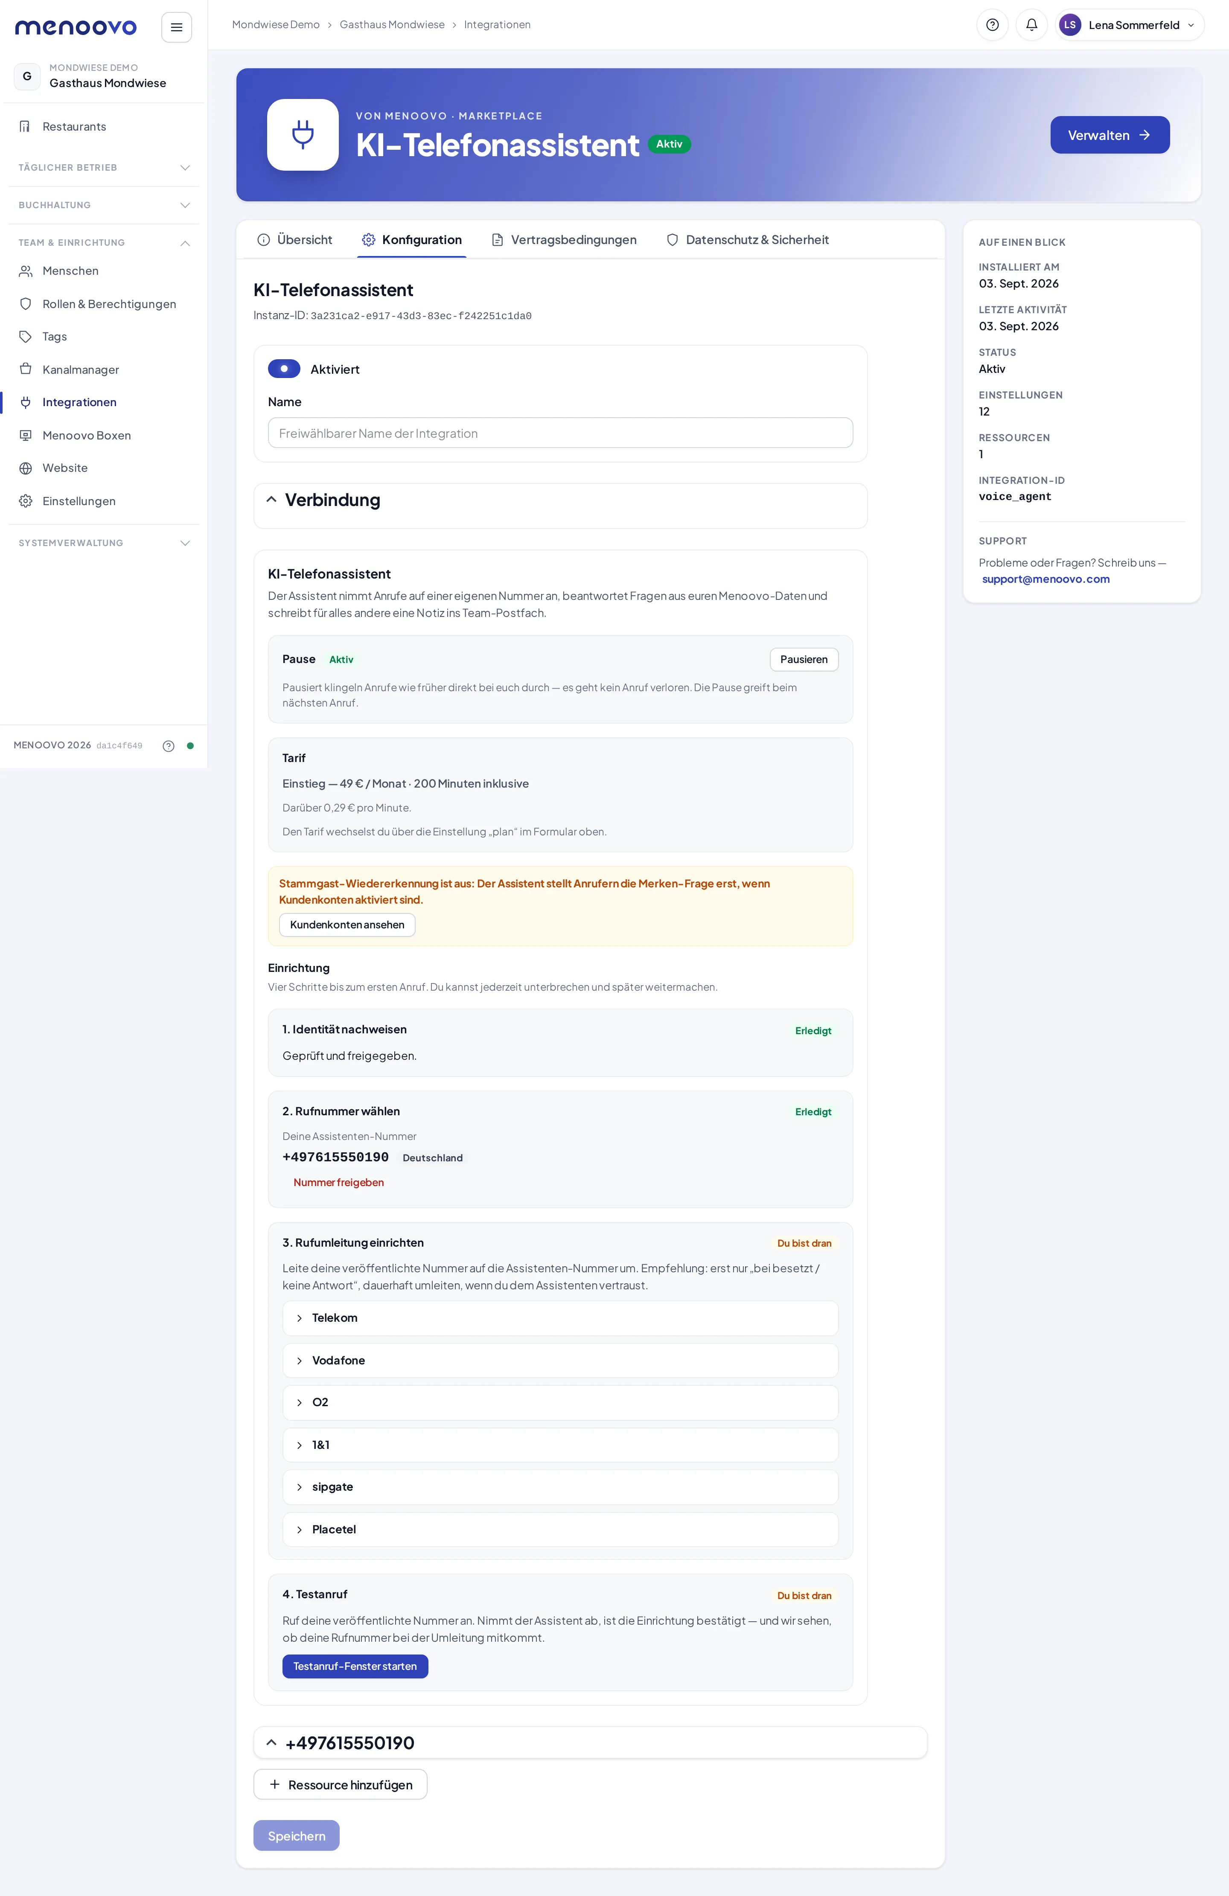Toggle the Aktiviert switch off
Screen dimensions: 1229x1896
coord(284,369)
